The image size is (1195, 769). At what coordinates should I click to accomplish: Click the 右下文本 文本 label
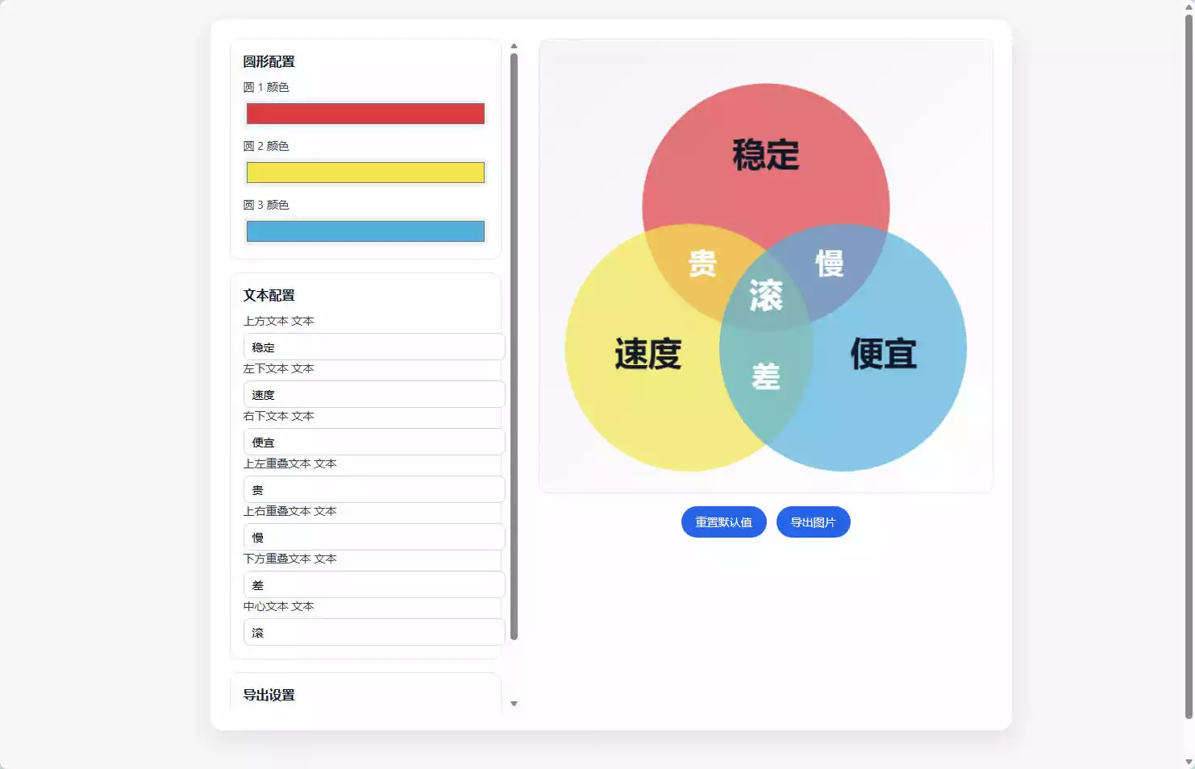279,416
